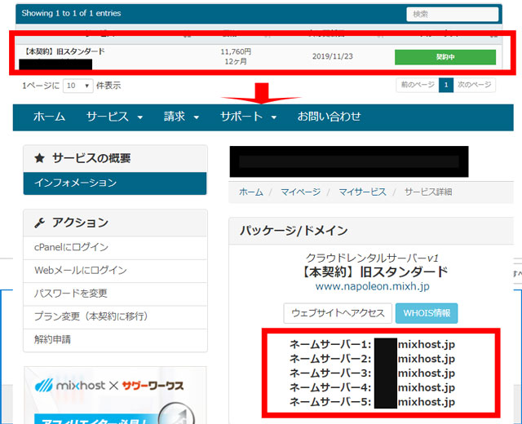Select the 【本契約】旧スタンダード service row
The image size is (522, 424).
point(259,57)
